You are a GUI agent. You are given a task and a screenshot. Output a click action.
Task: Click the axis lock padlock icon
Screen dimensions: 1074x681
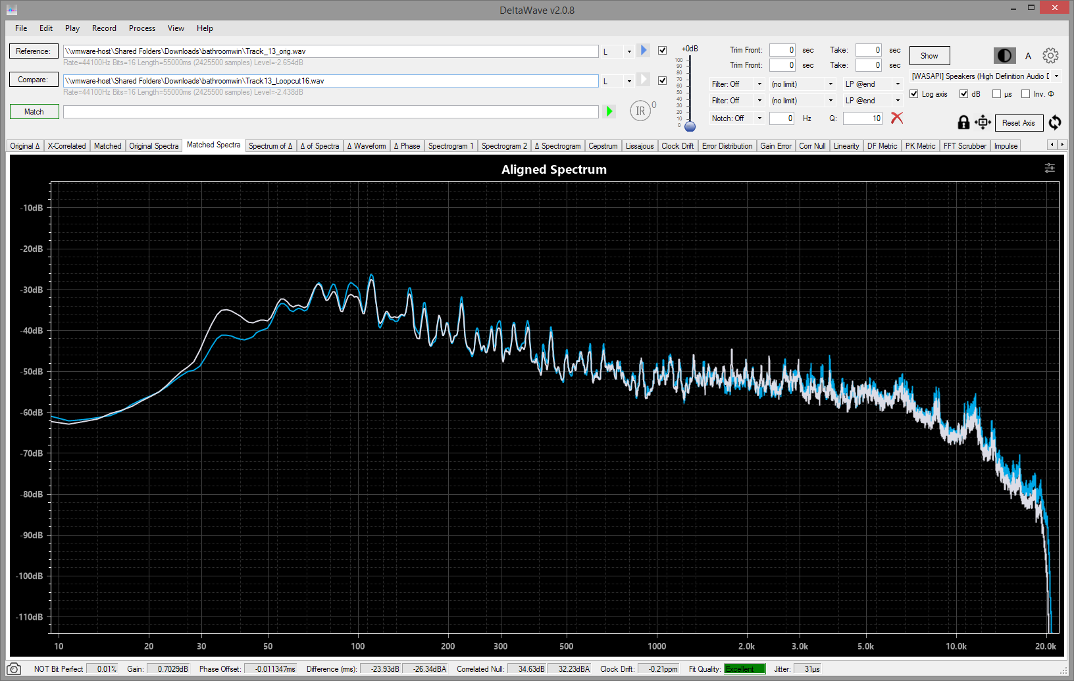[x=963, y=122]
